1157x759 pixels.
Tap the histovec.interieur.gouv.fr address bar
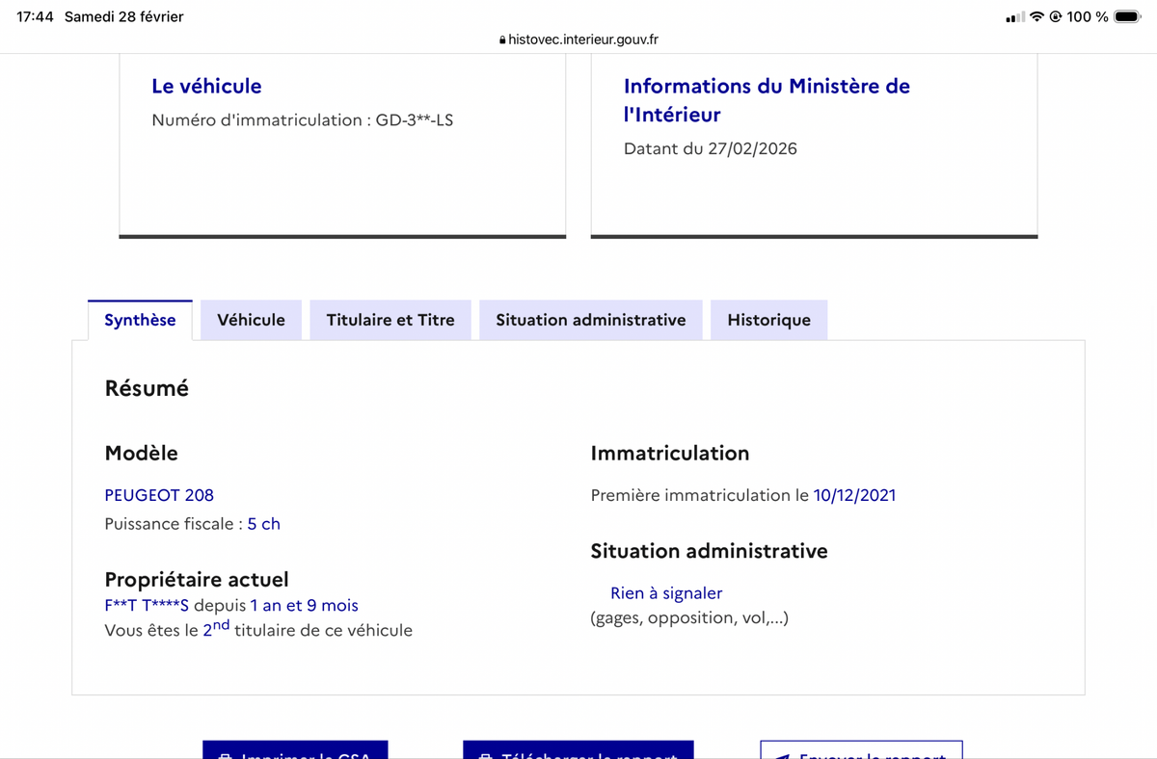coord(578,39)
